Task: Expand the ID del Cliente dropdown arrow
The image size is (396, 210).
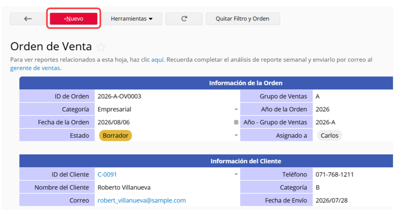Action: pyautogui.click(x=236, y=174)
